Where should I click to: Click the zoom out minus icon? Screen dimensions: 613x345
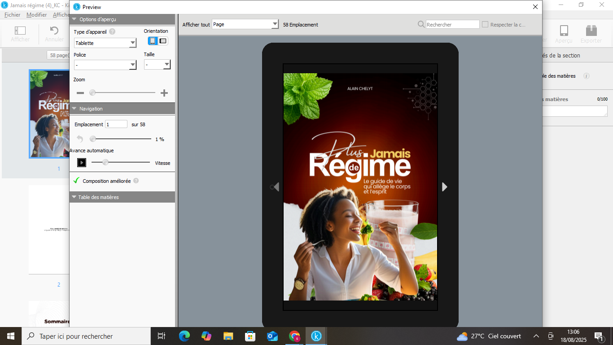click(80, 93)
